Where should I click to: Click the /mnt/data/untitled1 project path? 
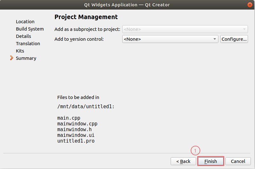pyautogui.click(x=86, y=107)
